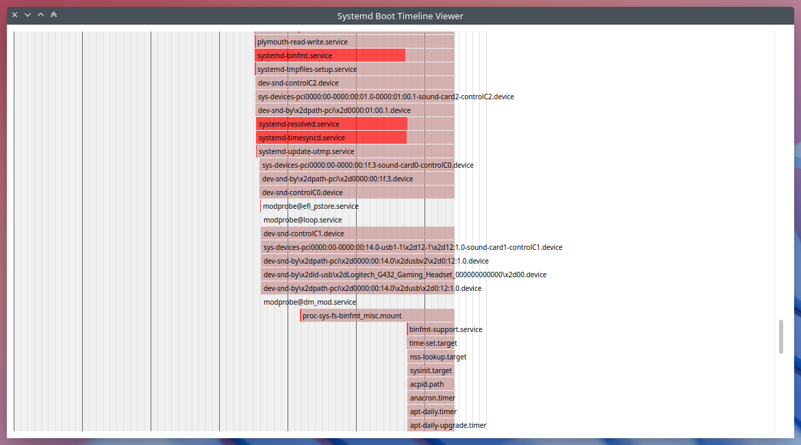Select the modprobe@efi_pstore.service entry

tap(311, 206)
